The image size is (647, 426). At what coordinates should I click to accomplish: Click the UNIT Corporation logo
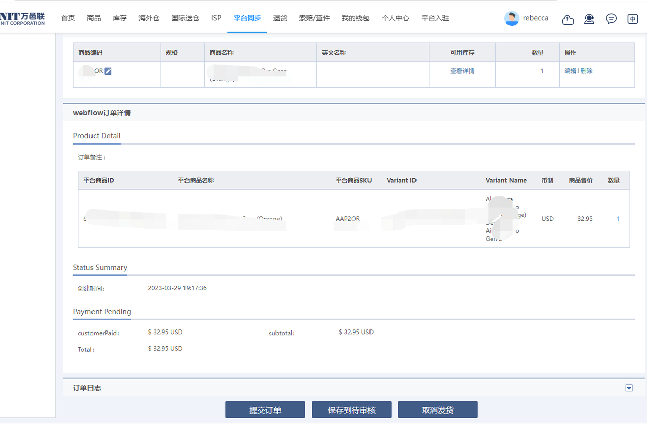click(x=22, y=19)
